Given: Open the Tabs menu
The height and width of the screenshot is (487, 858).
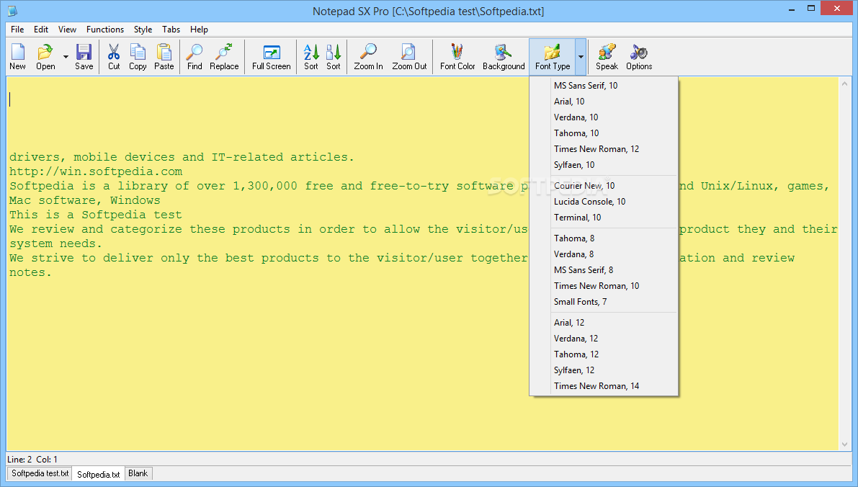Looking at the screenshot, I should [x=171, y=30].
